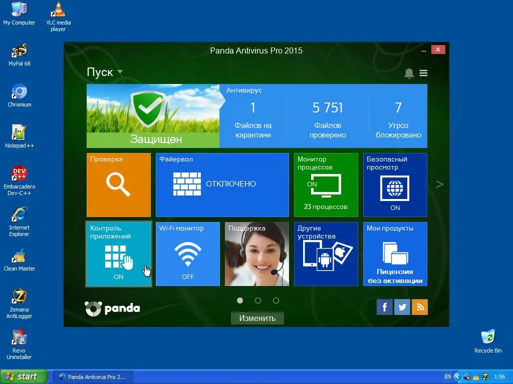The width and height of the screenshot is (513, 384).
Task: Open My Computer desktop icon
Action: [19, 13]
